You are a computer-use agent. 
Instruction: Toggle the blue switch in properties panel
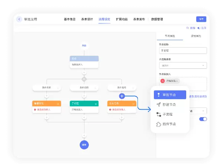coord(203,119)
